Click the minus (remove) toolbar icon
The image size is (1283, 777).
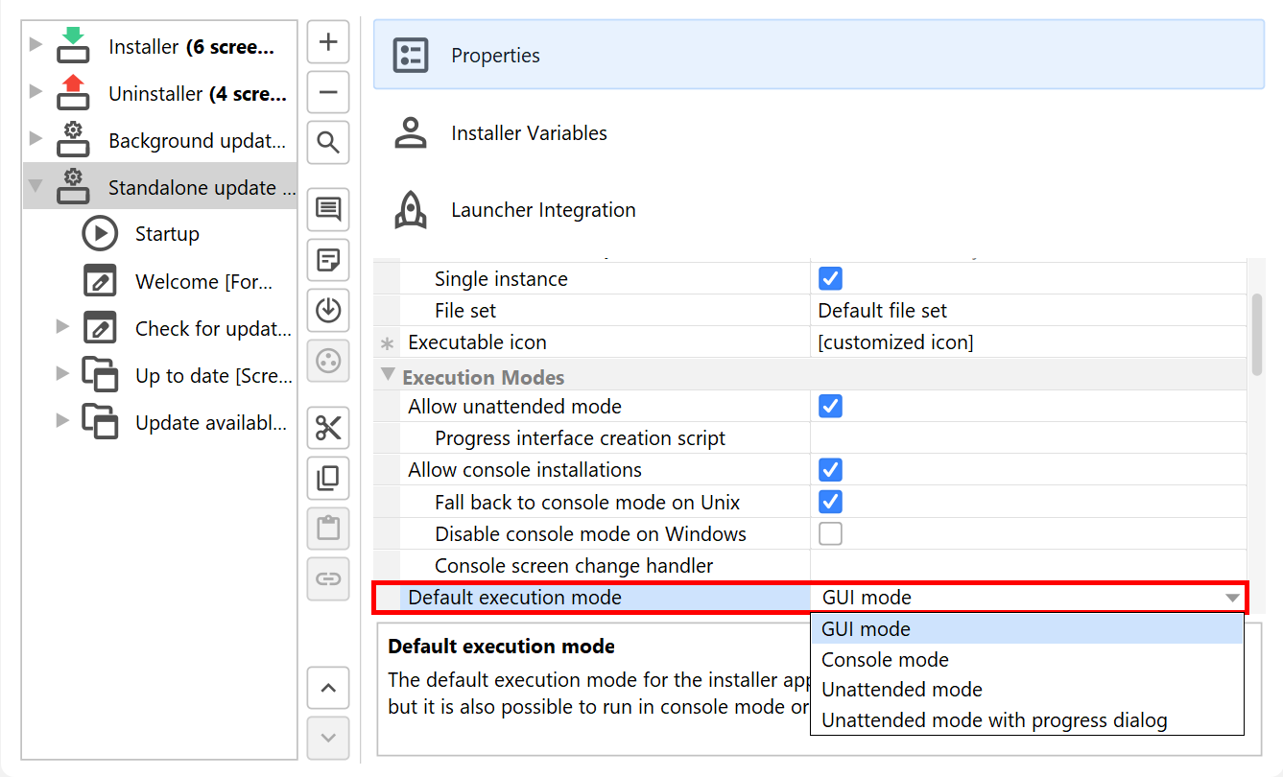pos(328,93)
